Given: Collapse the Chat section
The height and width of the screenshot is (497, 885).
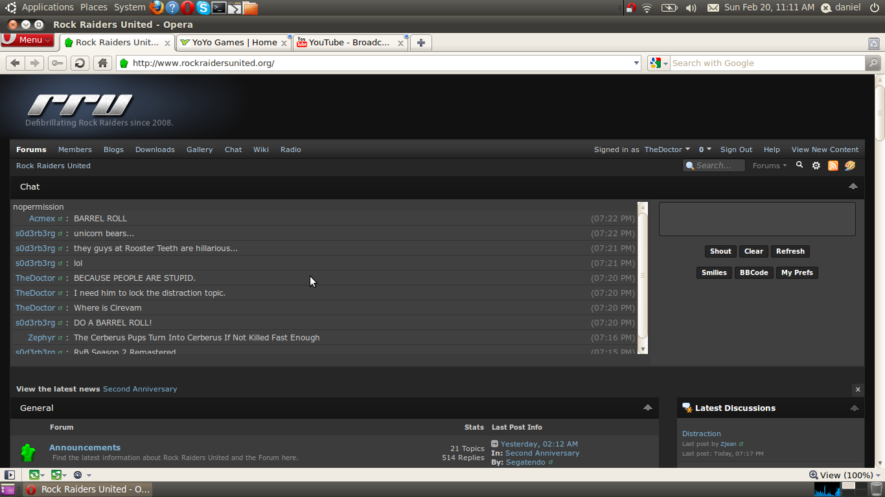Looking at the screenshot, I should point(853,186).
